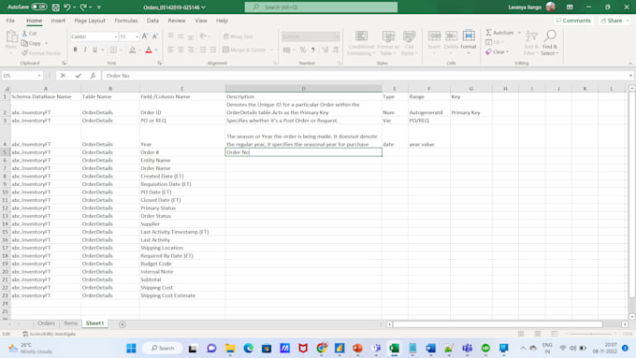The width and height of the screenshot is (636, 358).
Task: Click the Redo arrow icon
Action: 83,7
